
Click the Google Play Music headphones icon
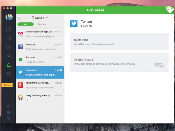click(x=20, y=98)
